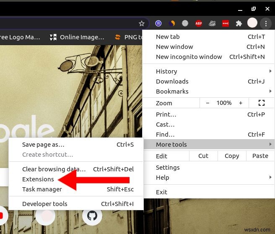Screen dimensions: 275x234
Task: Open the blue circled 'a' extension
Action: point(158,23)
